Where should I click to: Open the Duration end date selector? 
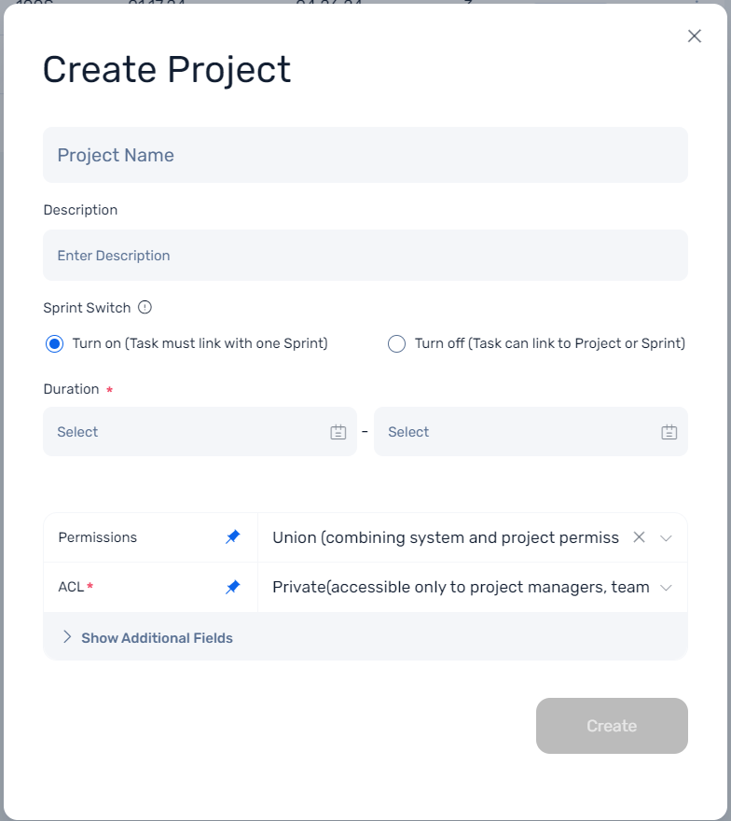click(x=531, y=432)
